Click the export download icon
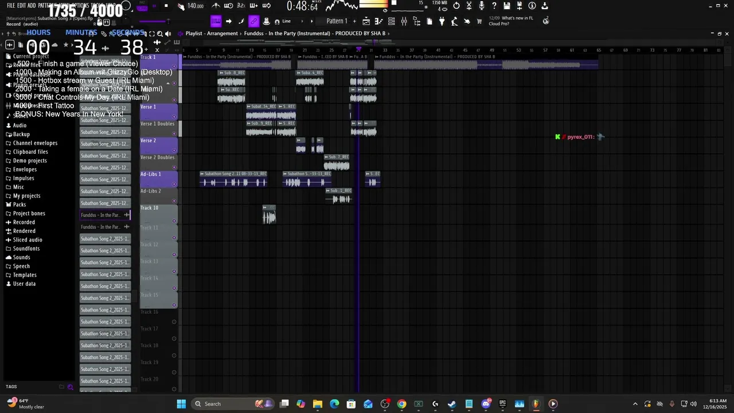The height and width of the screenshot is (413, 734). point(545,6)
